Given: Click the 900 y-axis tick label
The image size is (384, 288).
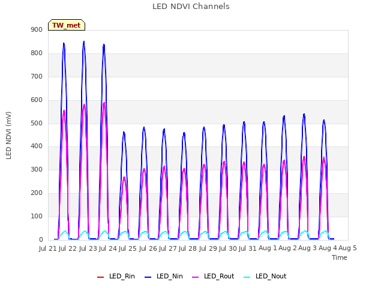Looking at the screenshot, I should (37, 30).
